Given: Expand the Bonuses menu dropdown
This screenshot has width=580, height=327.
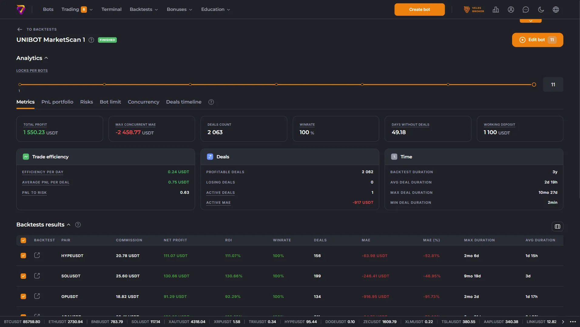Looking at the screenshot, I should pos(179,9).
